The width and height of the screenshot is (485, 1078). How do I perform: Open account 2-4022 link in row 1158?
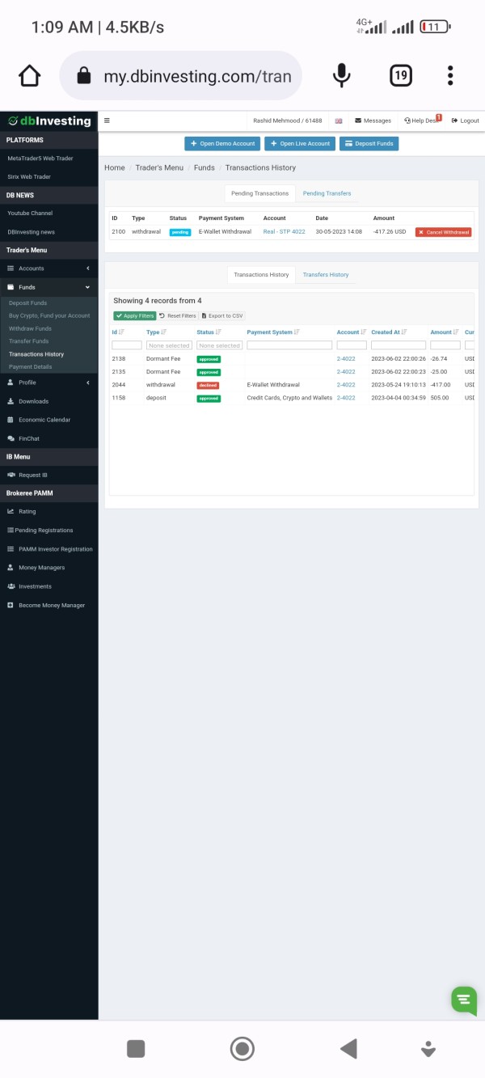tap(346, 398)
